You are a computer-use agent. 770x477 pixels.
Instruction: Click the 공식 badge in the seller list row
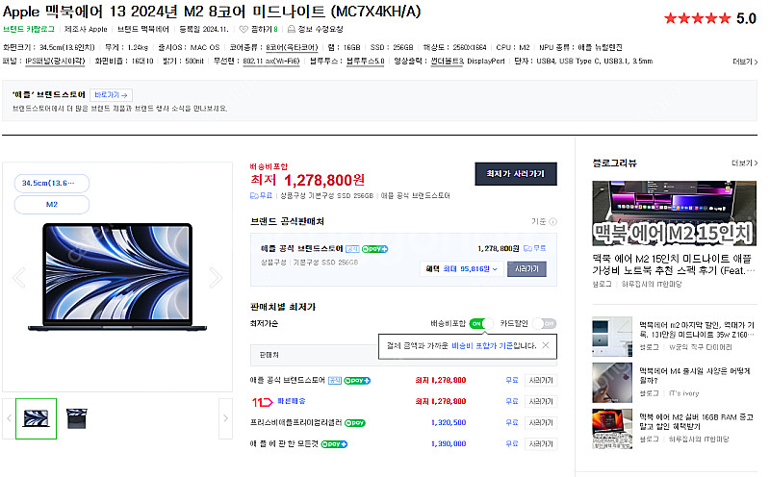pyautogui.click(x=335, y=381)
